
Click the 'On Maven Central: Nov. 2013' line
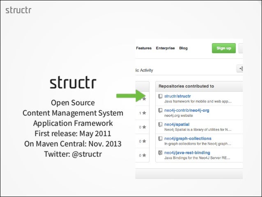(73, 144)
